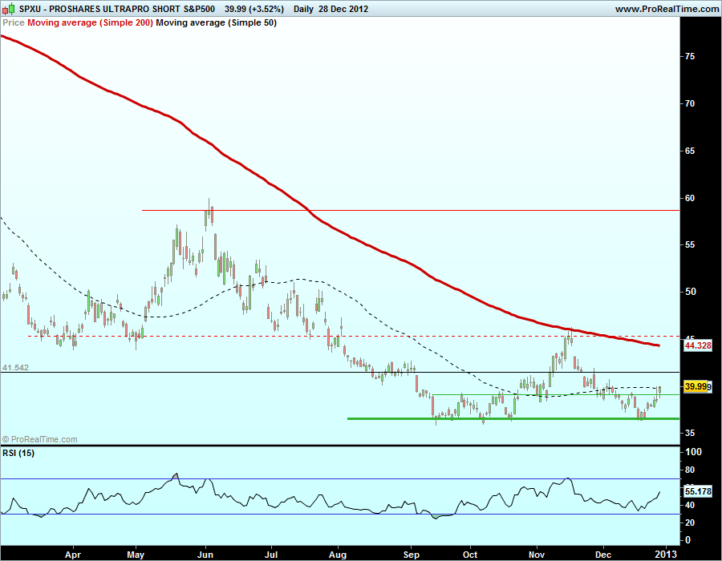Click the Dec date axis label

(x=602, y=555)
